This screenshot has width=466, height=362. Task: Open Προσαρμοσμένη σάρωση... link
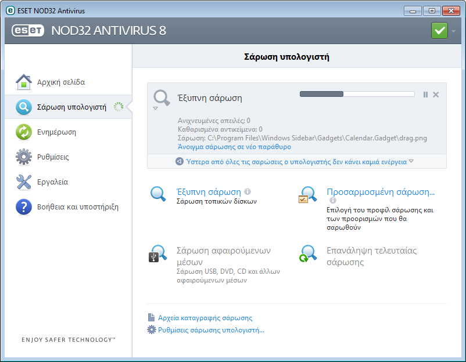(381, 191)
